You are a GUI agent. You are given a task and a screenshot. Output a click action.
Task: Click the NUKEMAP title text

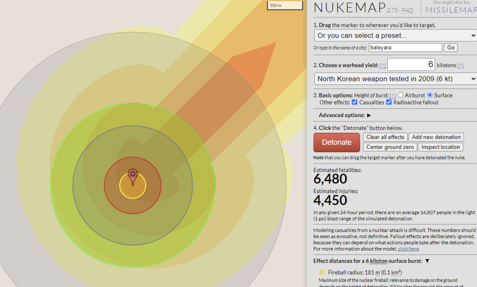tap(350, 7)
